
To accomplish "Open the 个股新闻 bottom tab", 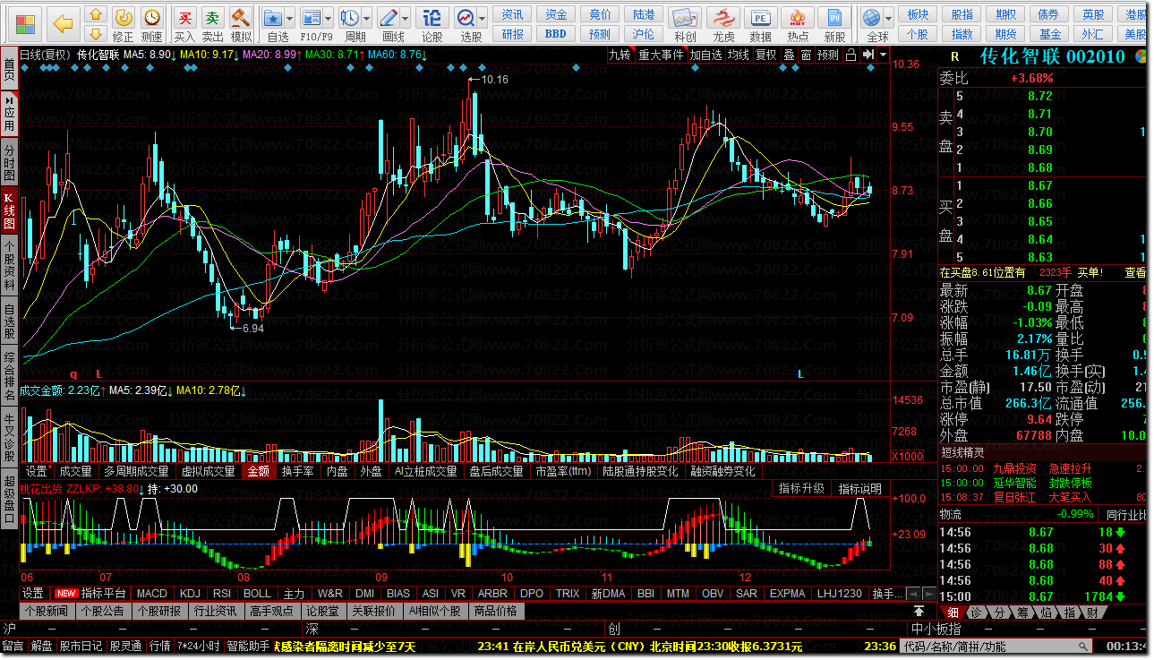I will 46,611.
